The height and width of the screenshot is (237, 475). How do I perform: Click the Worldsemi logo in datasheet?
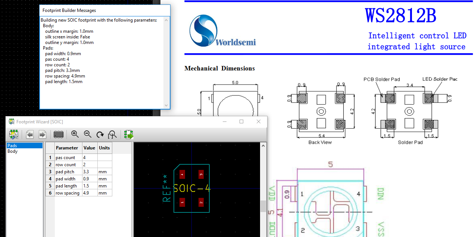[222, 31]
